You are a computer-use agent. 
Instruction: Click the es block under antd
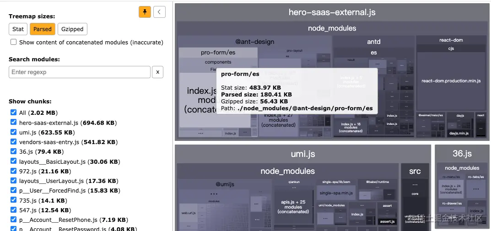pos(373,53)
